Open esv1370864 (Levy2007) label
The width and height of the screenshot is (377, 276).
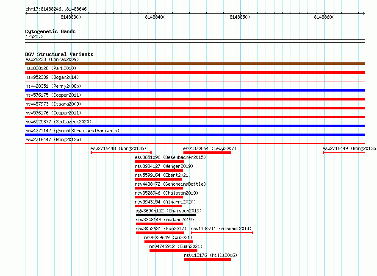[210, 148]
